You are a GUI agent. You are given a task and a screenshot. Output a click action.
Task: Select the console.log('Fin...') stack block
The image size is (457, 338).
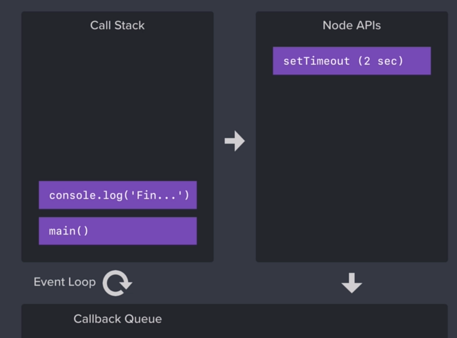click(x=118, y=195)
